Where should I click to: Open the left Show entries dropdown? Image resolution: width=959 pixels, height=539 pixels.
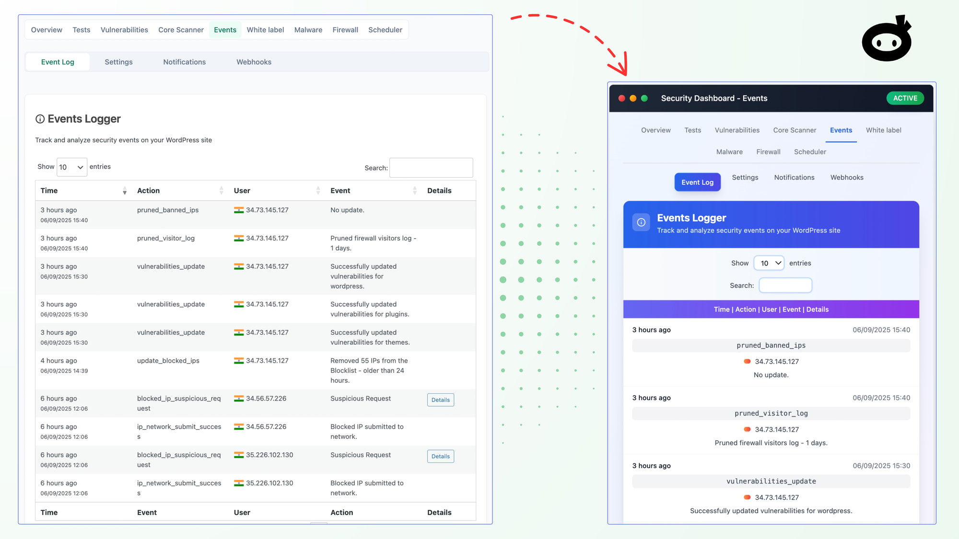[x=71, y=167]
